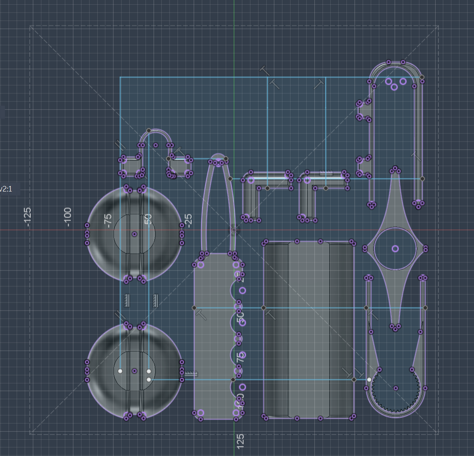Select center point of upper round disc
Screen dimensions: 474x456
[x=134, y=234]
